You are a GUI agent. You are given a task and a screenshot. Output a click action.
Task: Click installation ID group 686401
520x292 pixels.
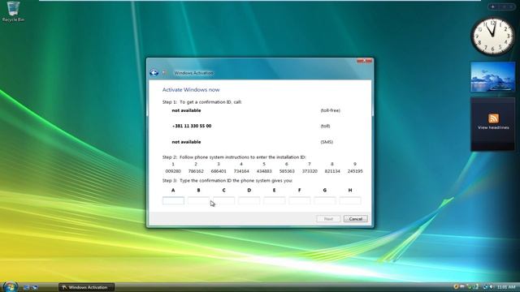point(219,171)
